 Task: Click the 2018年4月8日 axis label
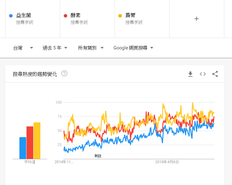pyautogui.click(x=167, y=162)
